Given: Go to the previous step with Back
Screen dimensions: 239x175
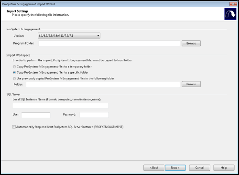Looking at the screenshot, I should tap(154, 168).
